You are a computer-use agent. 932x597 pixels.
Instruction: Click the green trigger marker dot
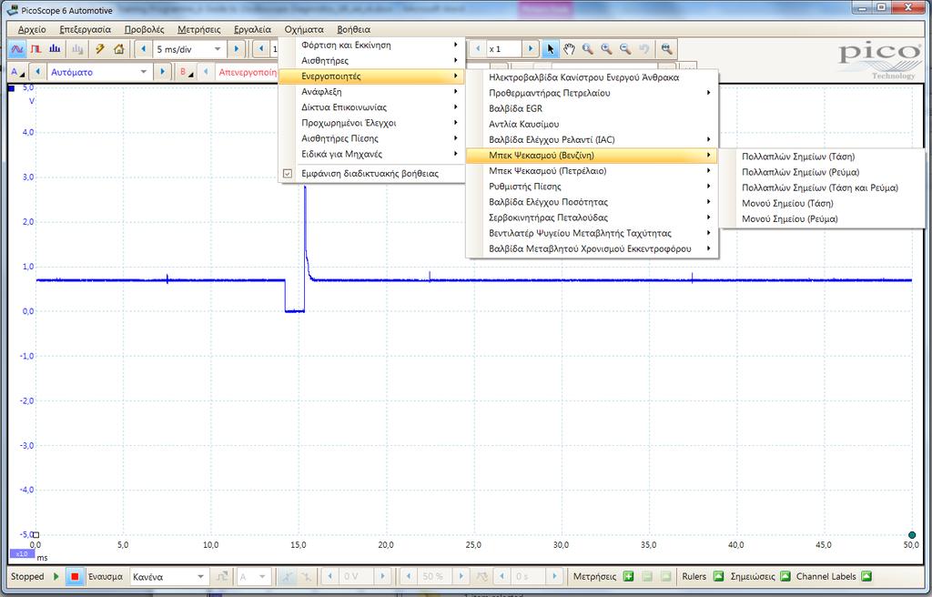point(912,535)
